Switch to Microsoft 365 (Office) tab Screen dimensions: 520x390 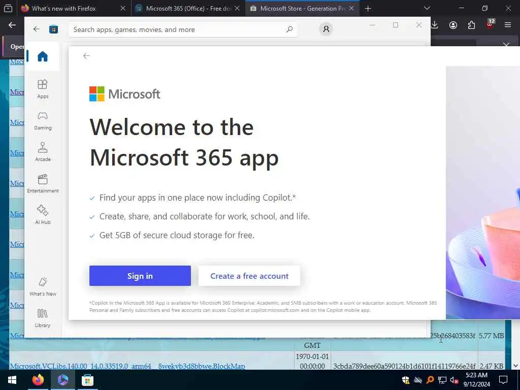coord(188,9)
